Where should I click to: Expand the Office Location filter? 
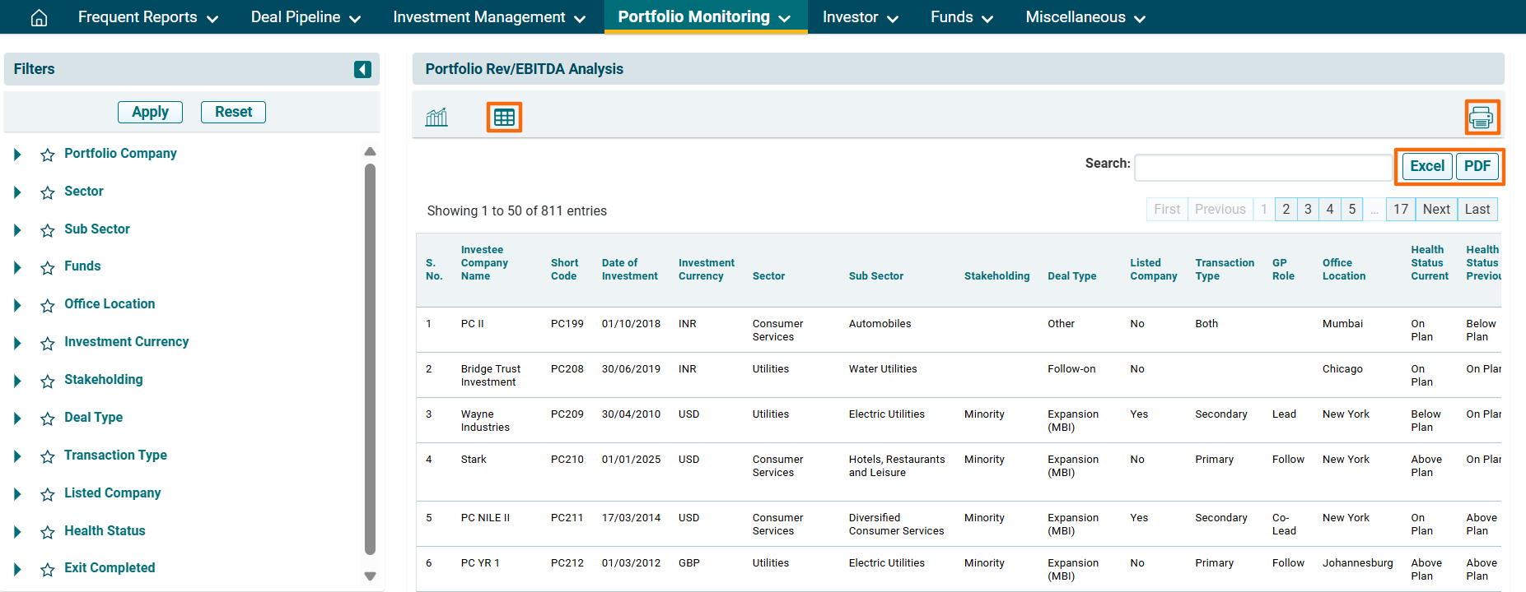click(x=17, y=305)
